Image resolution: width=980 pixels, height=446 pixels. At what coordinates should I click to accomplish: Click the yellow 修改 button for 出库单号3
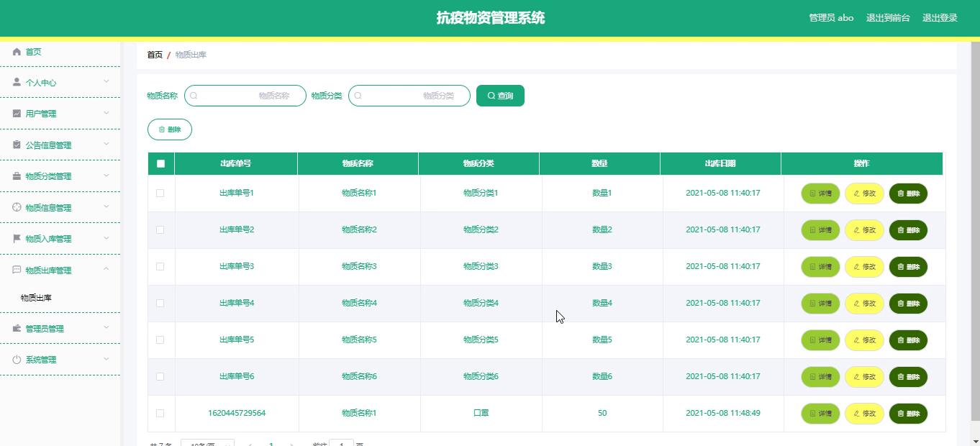pos(863,267)
